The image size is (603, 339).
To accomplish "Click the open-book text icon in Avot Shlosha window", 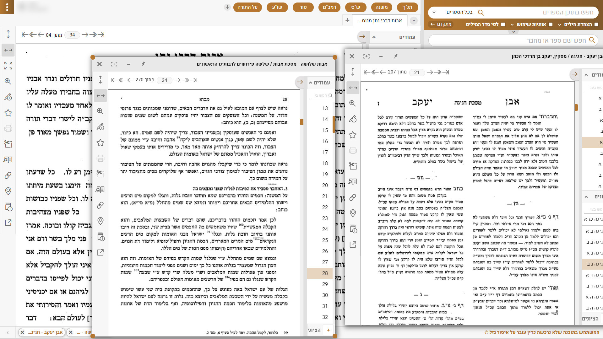I will [x=100, y=190].
